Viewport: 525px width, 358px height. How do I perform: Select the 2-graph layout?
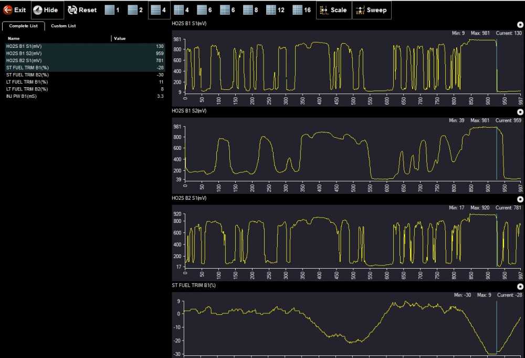point(136,10)
